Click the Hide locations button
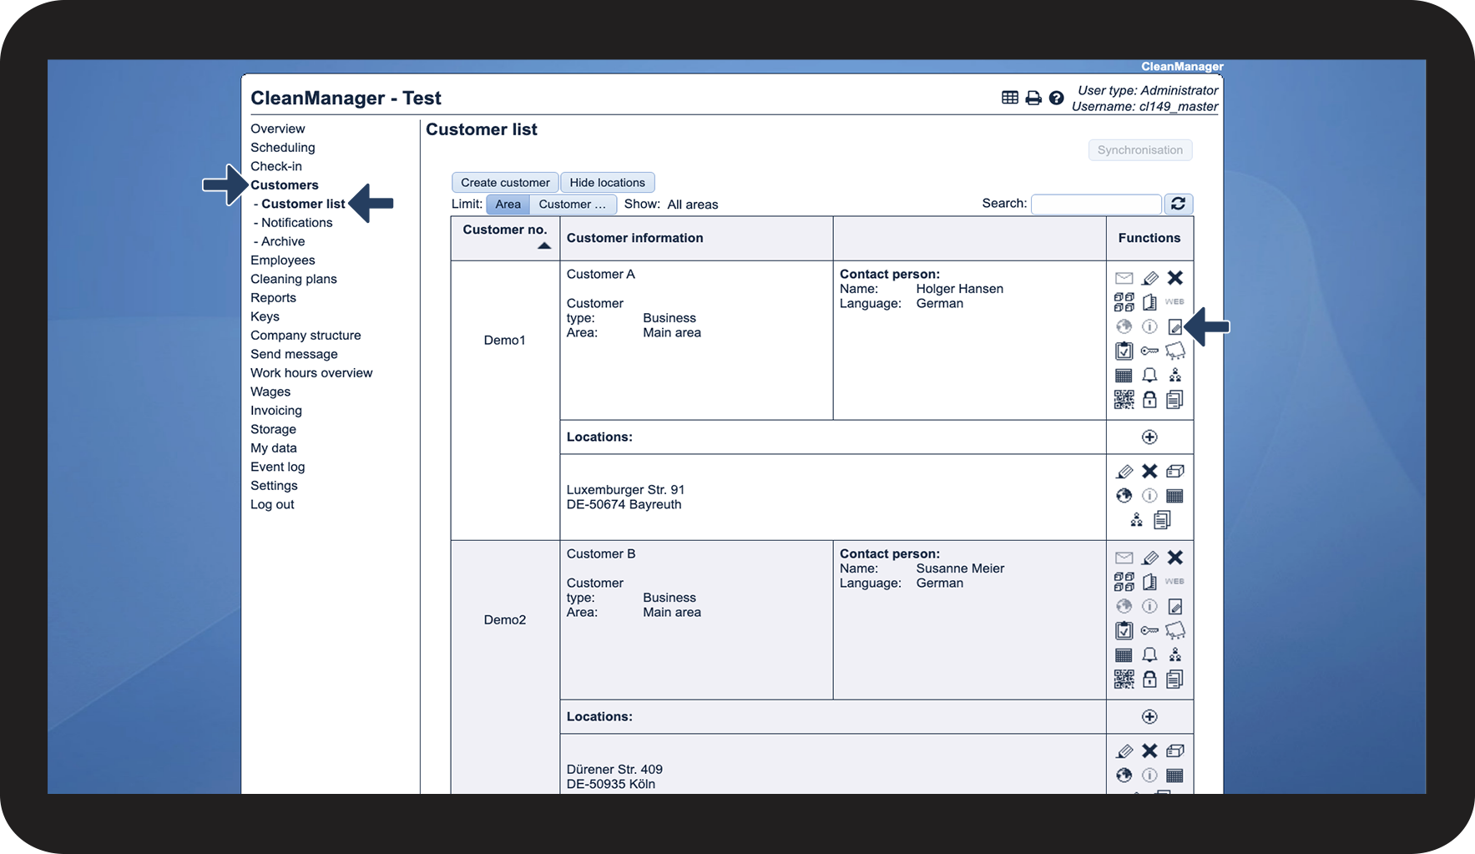The image size is (1475, 854). pyautogui.click(x=608, y=183)
